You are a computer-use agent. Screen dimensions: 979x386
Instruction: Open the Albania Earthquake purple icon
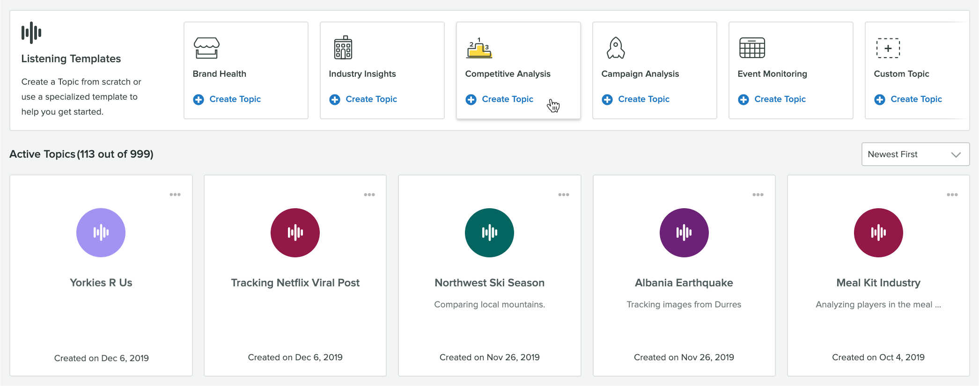pyautogui.click(x=684, y=233)
